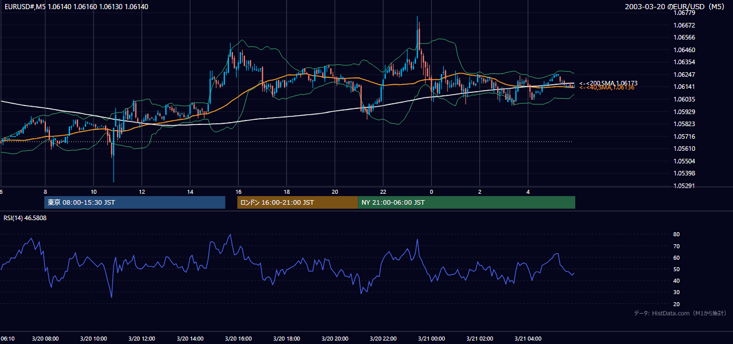Click price scale value 1.06141
Image resolution: width=733 pixels, height=344 pixels.
685,87
